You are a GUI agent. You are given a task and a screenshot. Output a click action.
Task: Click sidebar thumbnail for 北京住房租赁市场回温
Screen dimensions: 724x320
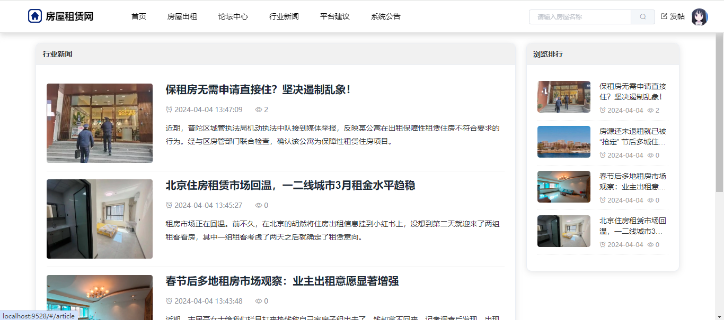tap(564, 231)
